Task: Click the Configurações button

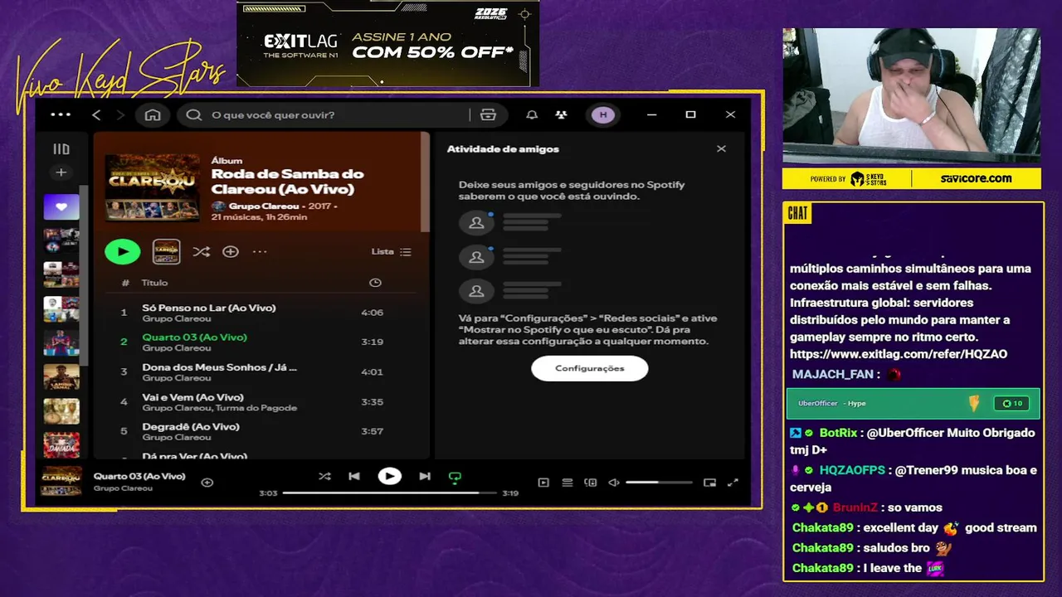Action: (589, 368)
